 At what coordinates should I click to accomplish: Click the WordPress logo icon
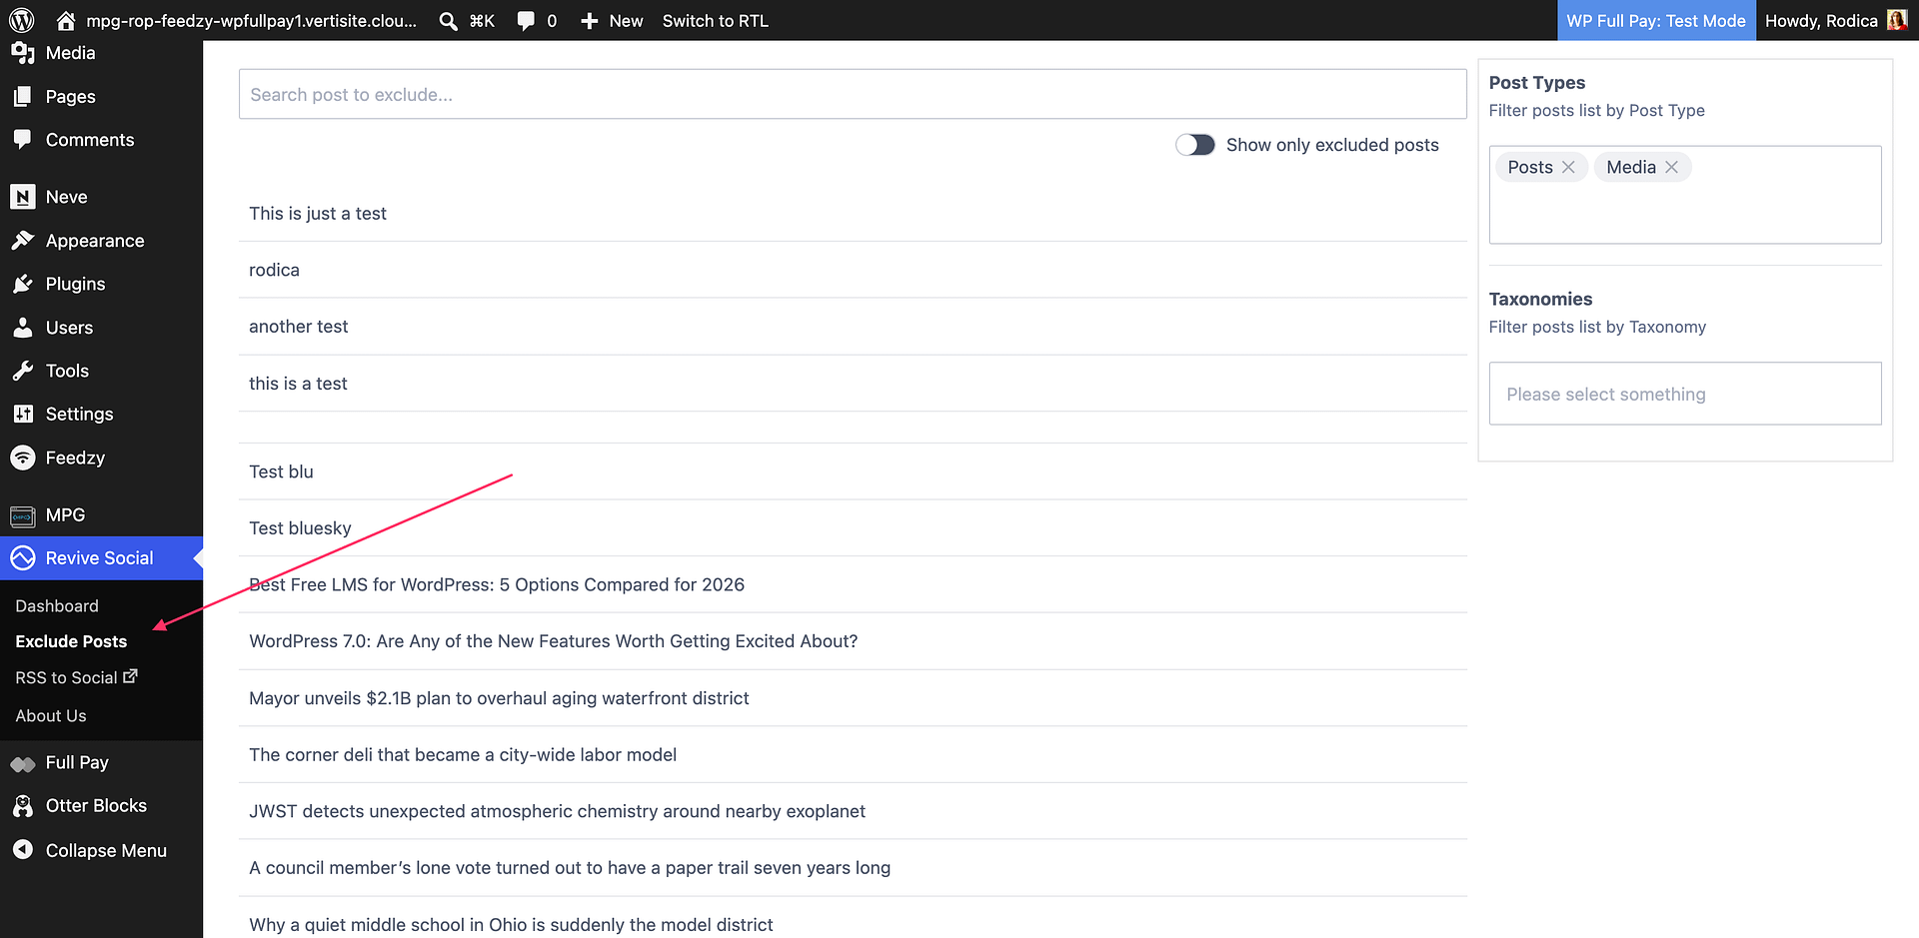click(x=22, y=20)
